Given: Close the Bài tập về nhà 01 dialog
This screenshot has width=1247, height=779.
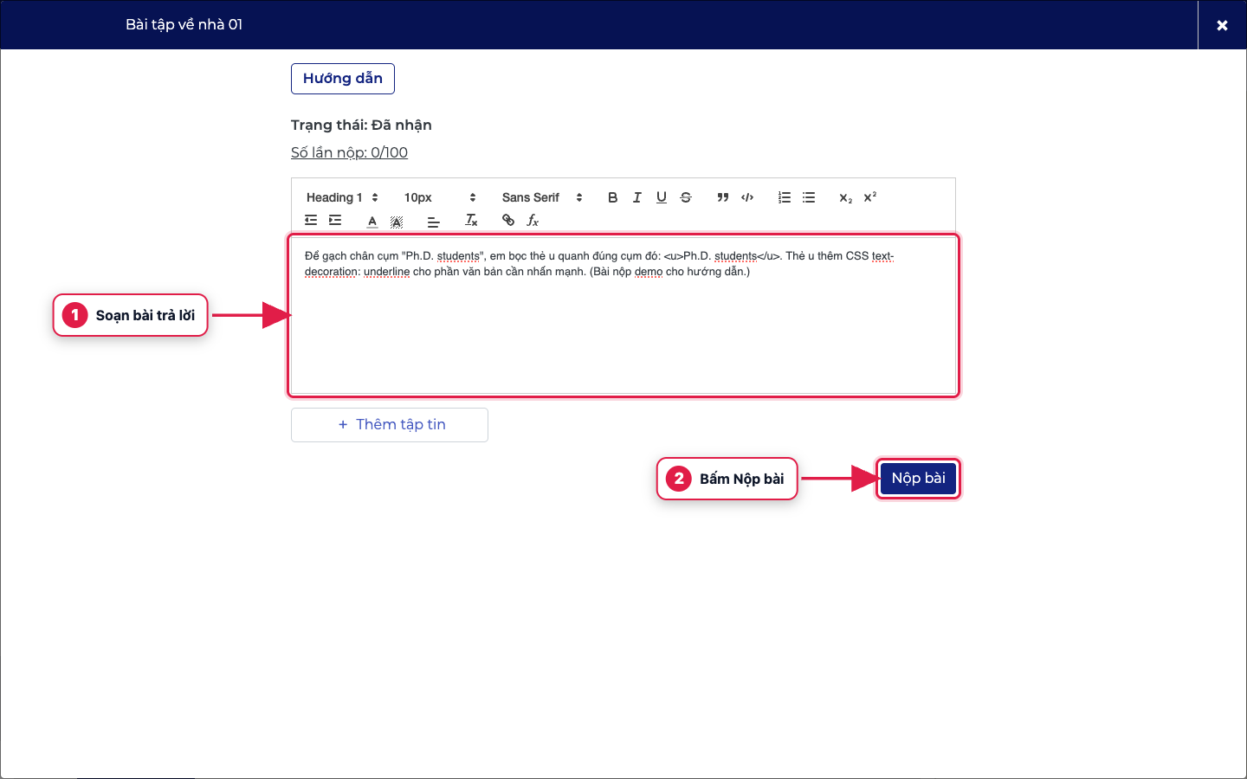Looking at the screenshot, I should [1222, 25].
